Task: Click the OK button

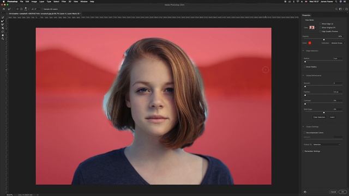Action: 343,192
